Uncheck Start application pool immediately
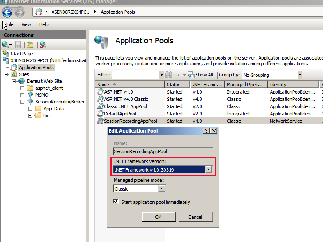The height and width of the screenshot is (242, 323). point(116,202)
